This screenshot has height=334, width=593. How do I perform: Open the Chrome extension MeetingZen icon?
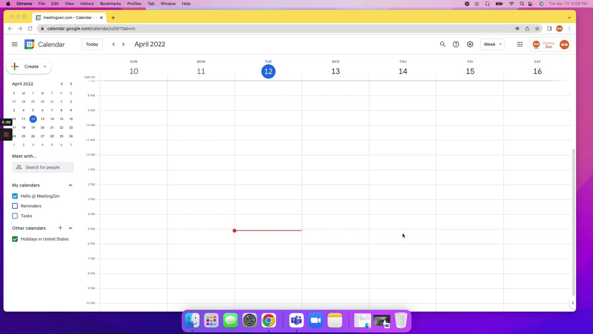coord(559,29)
